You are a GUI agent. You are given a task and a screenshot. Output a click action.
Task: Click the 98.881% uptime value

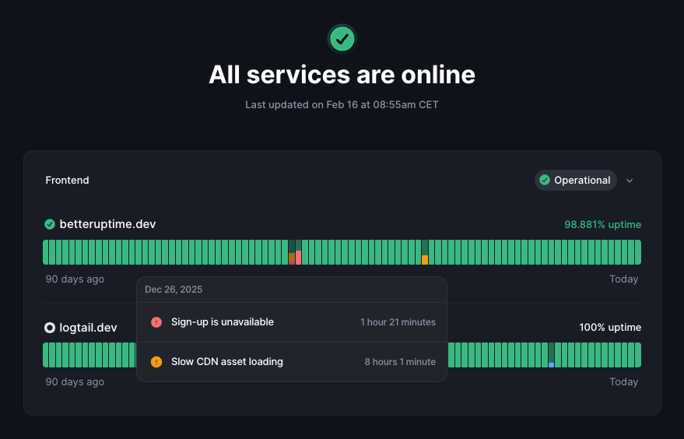tap(602, 224)
